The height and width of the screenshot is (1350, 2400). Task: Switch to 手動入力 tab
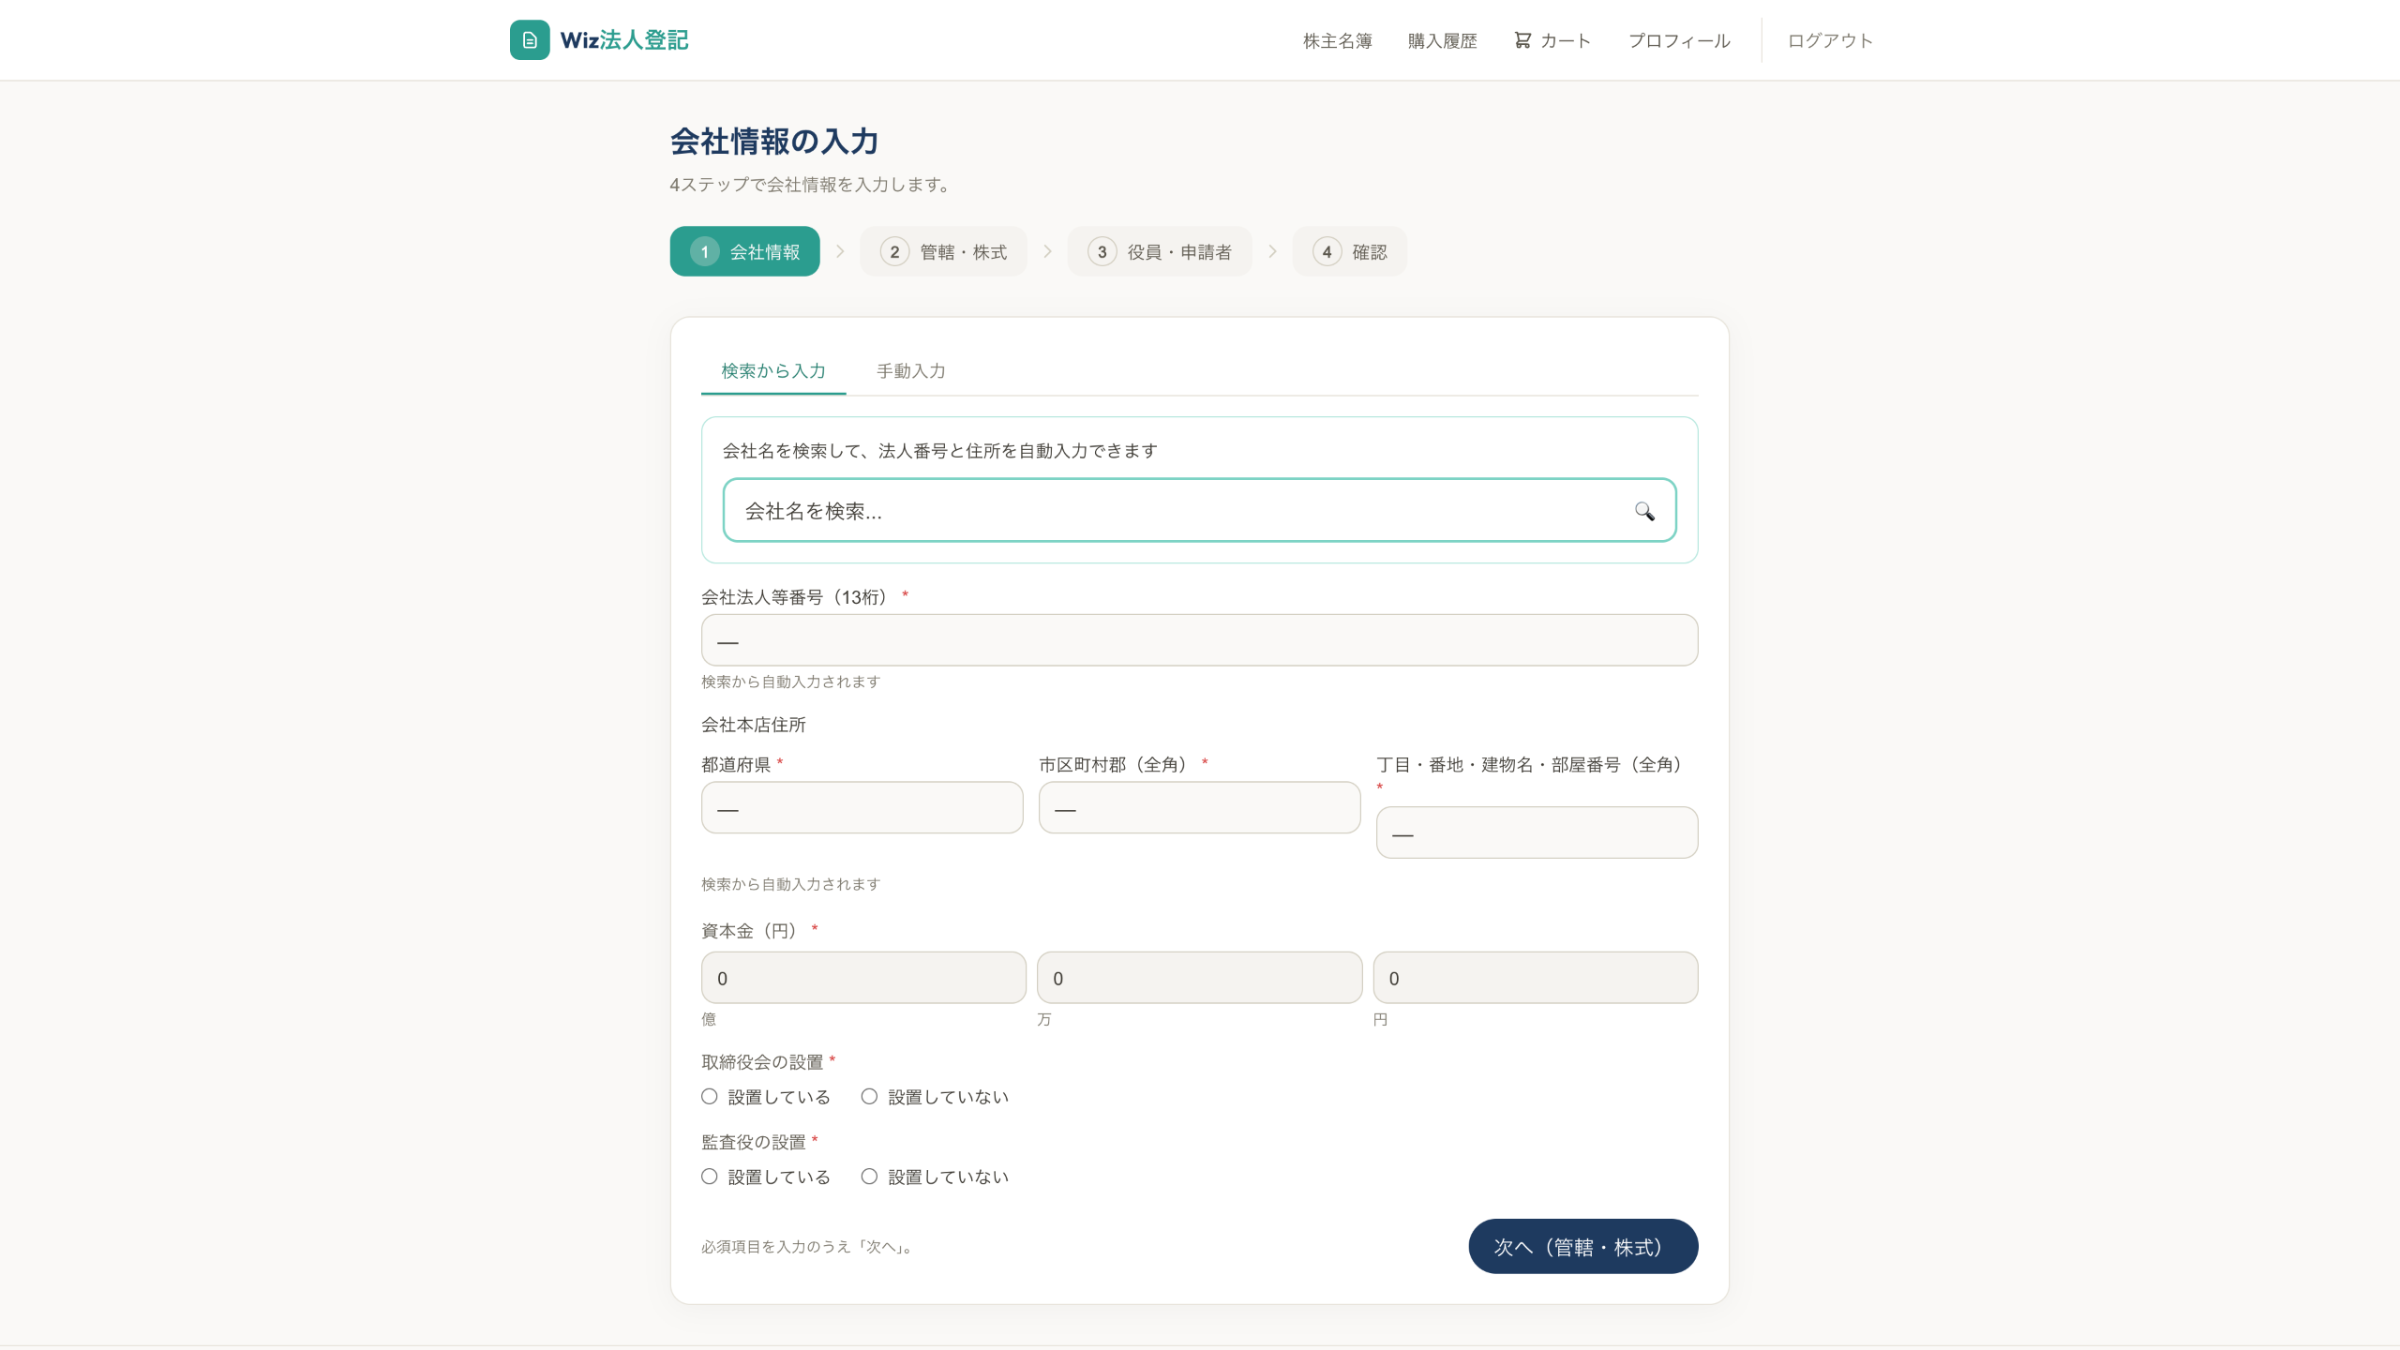pyautogui.click(x=910, y=371)
